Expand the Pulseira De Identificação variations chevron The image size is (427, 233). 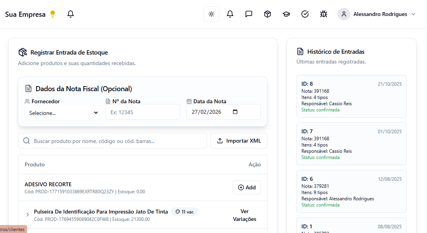27,215
